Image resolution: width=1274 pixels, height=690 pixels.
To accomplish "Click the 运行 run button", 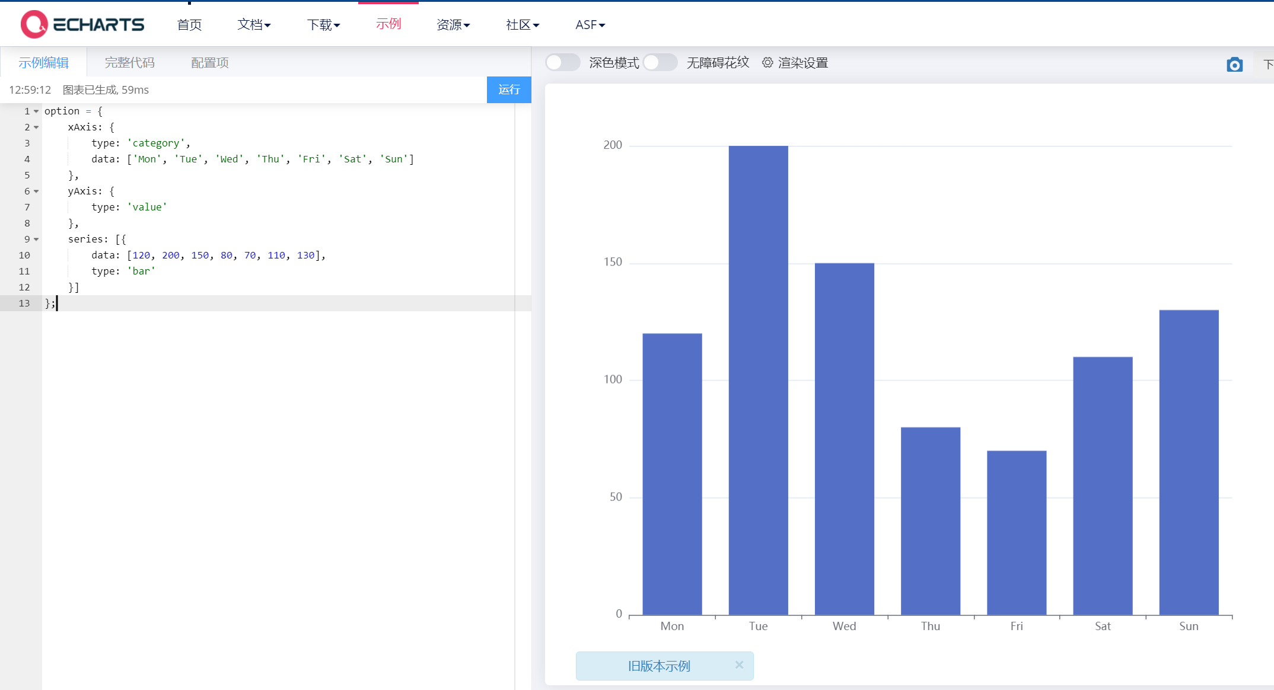I will pyautogui.click(x=508, y=90).
